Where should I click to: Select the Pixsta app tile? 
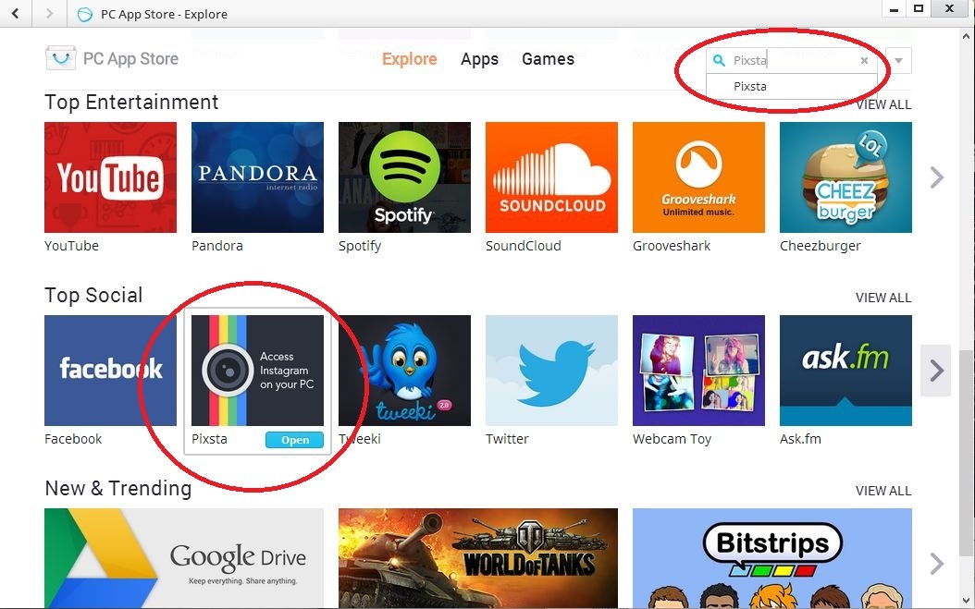click(257, 371)
